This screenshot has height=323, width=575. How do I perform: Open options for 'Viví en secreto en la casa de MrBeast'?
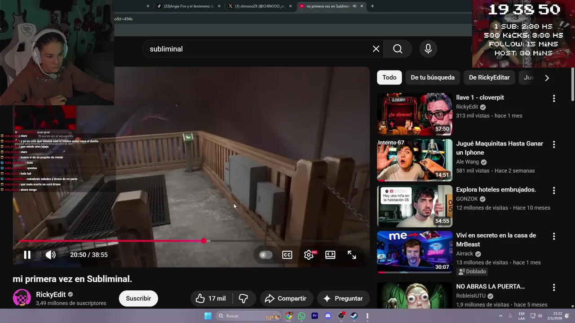[x=554, y=236]
